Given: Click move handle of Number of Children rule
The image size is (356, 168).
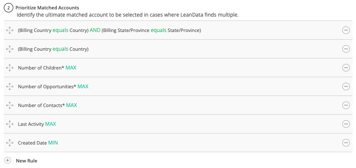Looking at the screenshot, I should [x=10, y=68].
